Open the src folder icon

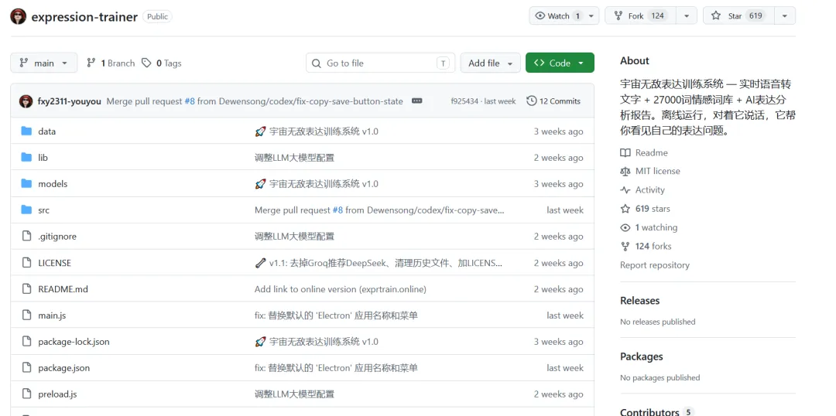(26, 210)
